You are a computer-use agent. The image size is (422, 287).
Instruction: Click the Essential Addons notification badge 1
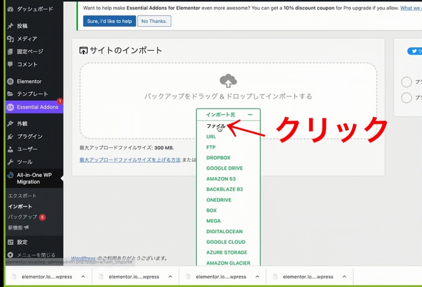click(60, 101)
